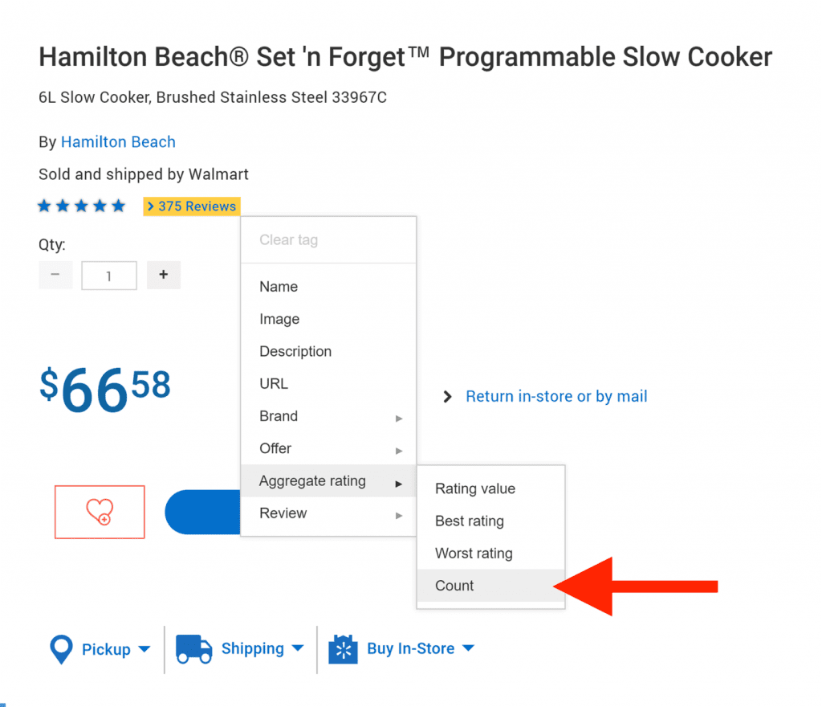The image size is (822, 707).
Task: Click the five-star rating icons
Action: click(82, 206)
